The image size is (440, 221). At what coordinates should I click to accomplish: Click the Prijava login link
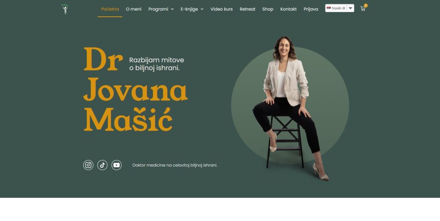[311, 9]
